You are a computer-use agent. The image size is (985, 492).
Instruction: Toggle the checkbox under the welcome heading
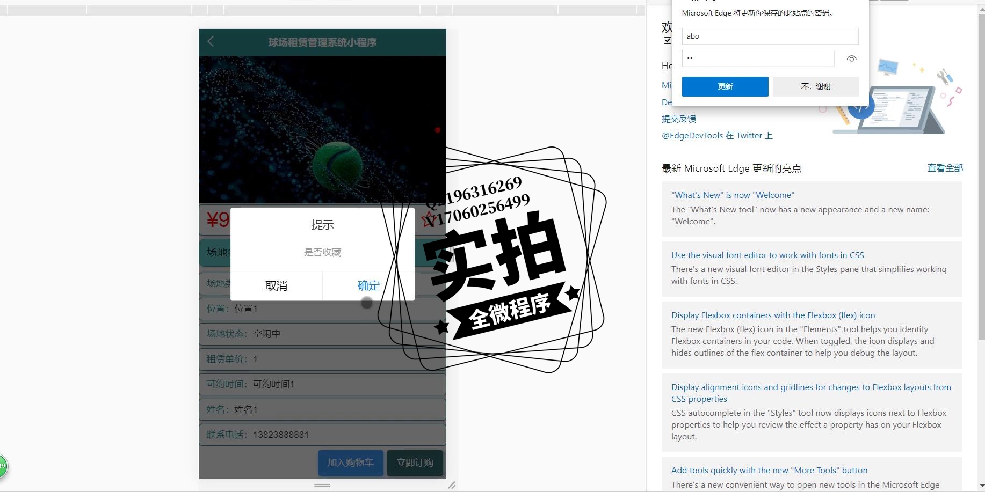click(x=668, y=40)
